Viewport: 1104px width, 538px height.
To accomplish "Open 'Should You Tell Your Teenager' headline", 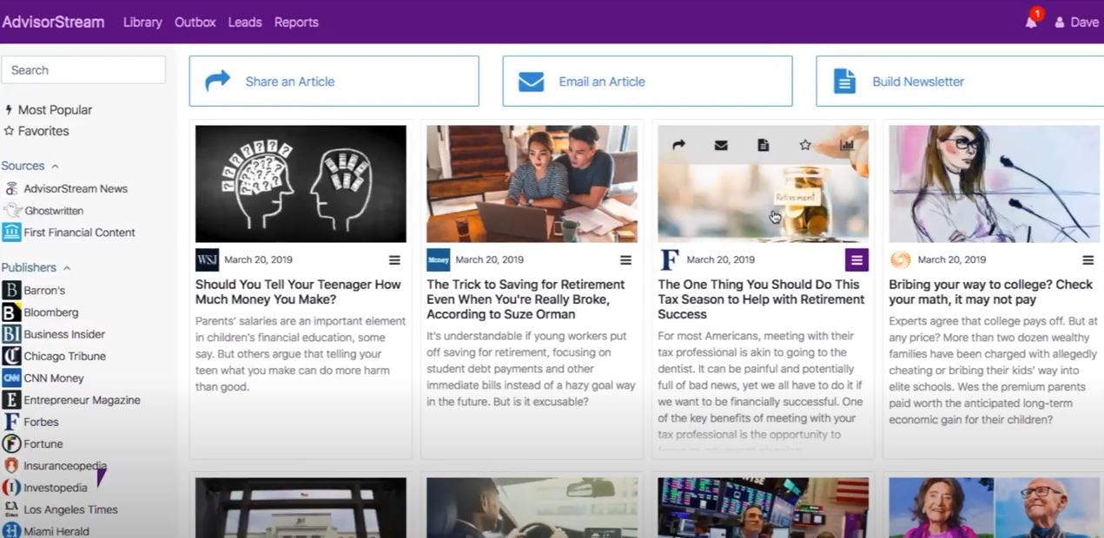I will point(298,292).
